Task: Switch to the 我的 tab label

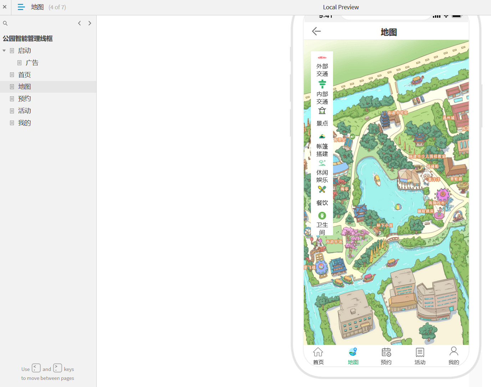Action: point(454,362)
